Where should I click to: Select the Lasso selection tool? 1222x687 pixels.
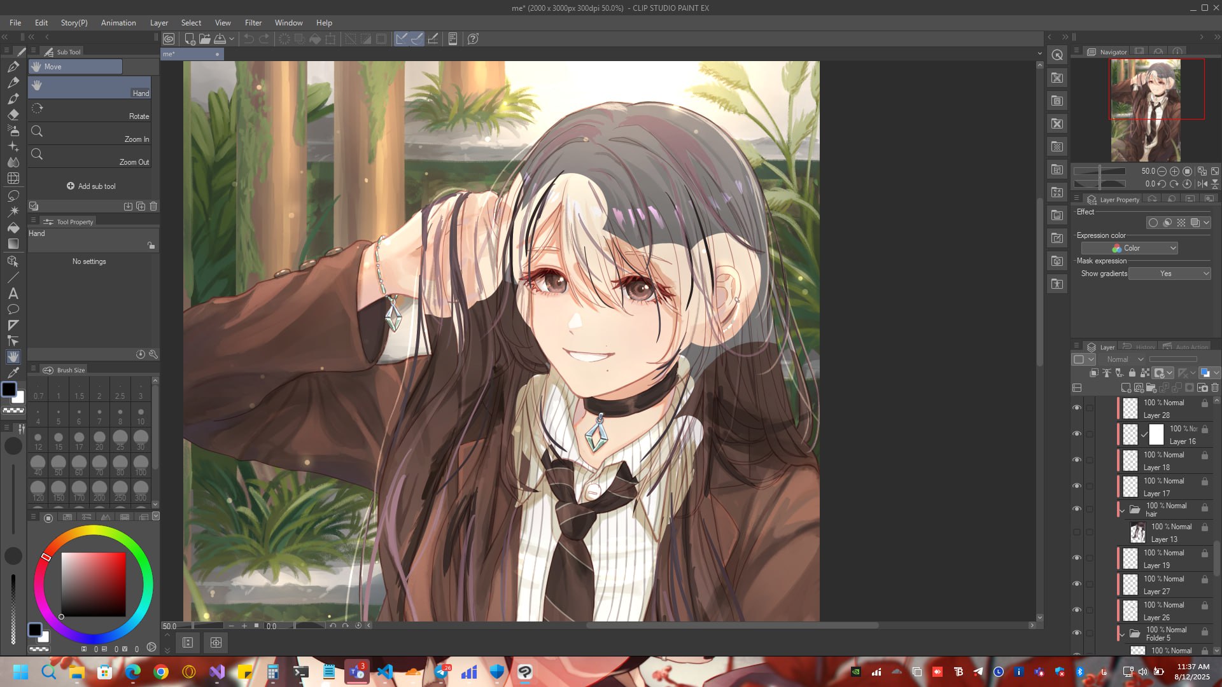pos(13,195)
